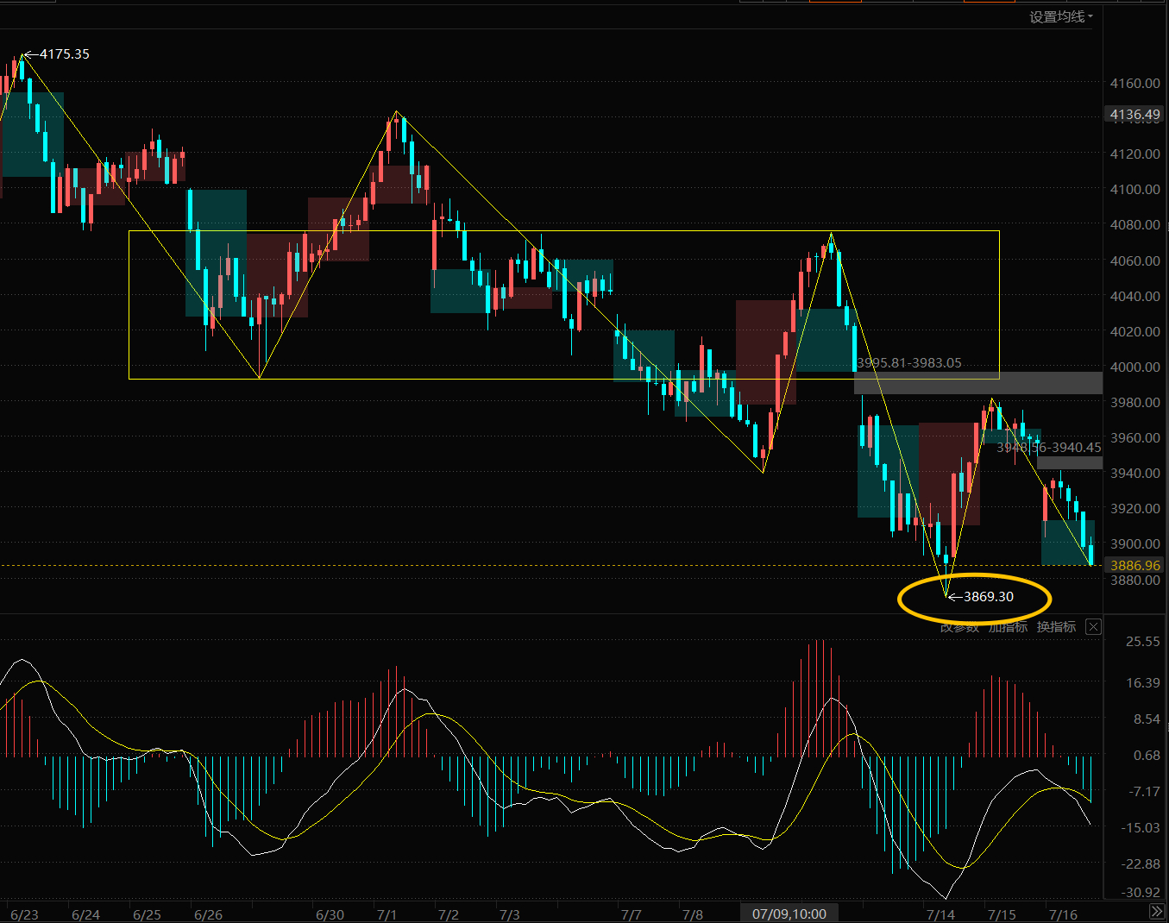Click the 6/30 date on time axis
The height and width of the screenshot is (923, 1169).
point(330,914)
